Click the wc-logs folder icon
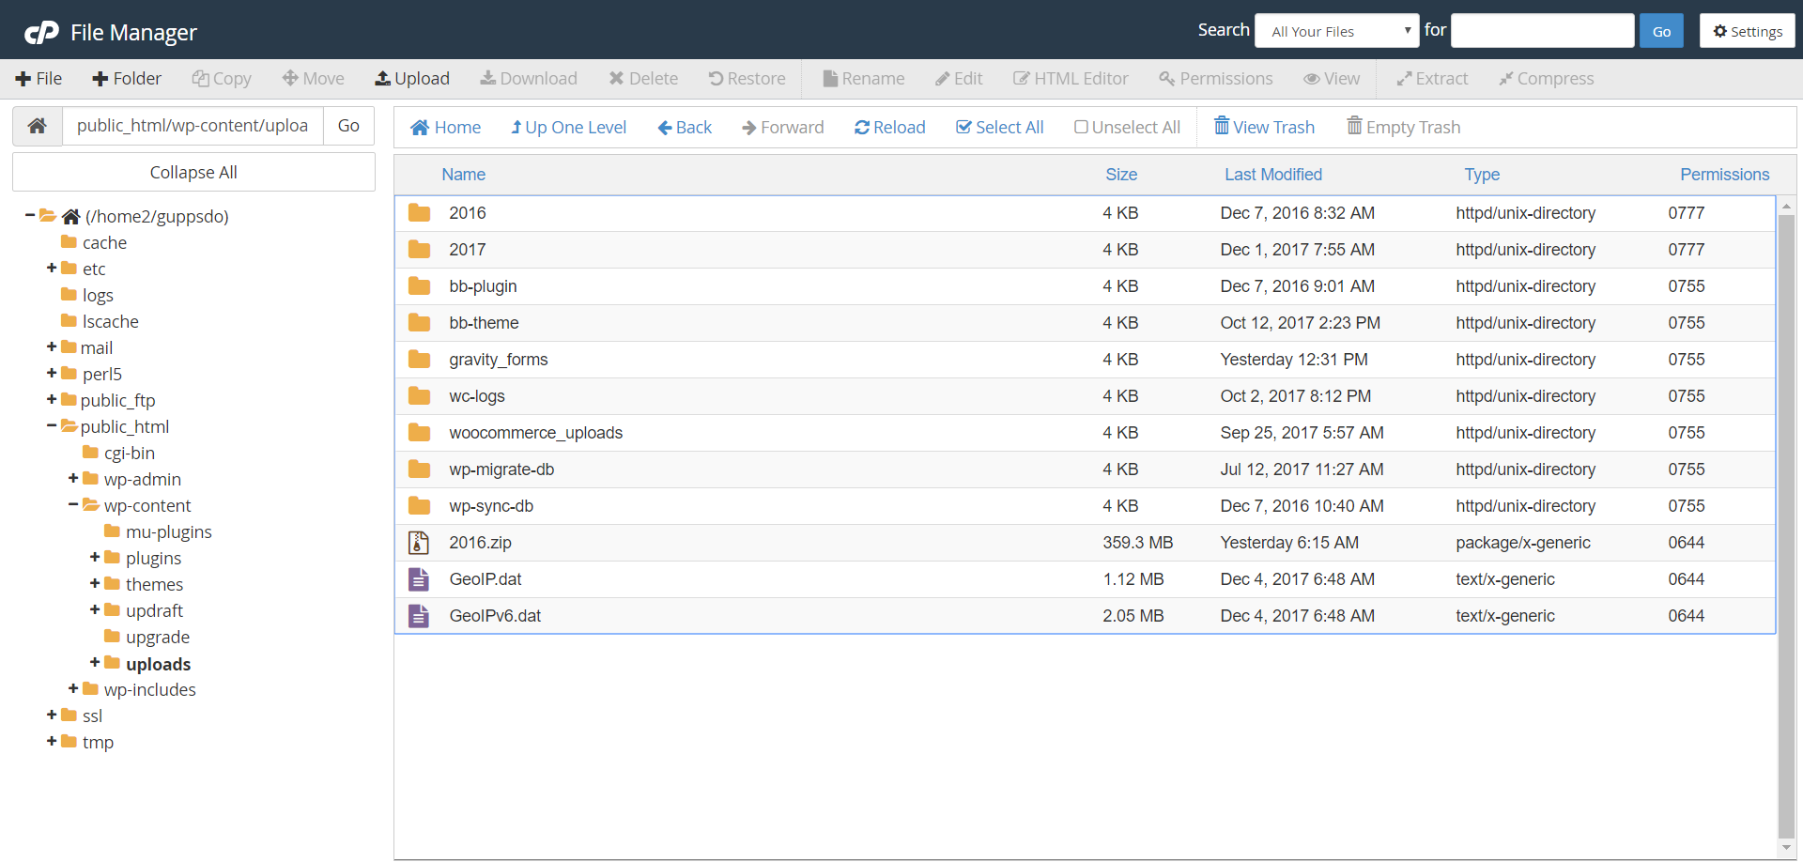Viewport: 1803px width, 862px height. click(x=419, y=396)
